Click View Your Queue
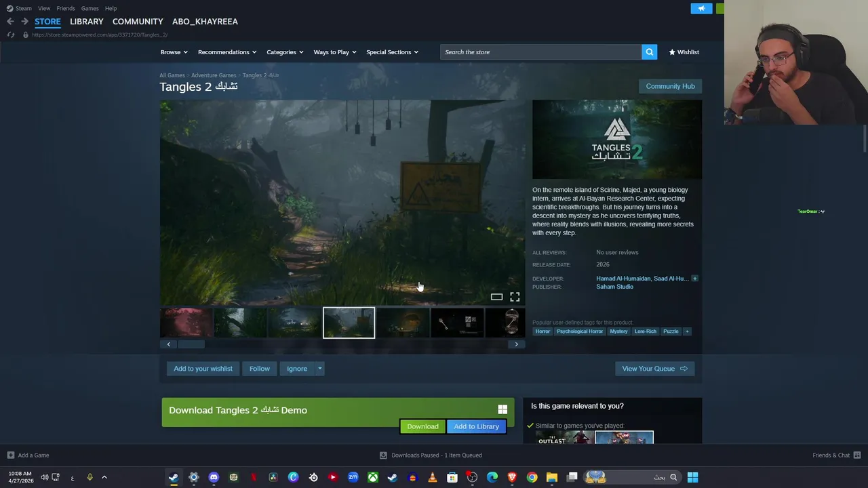Image resolution: width=868 pixels, height=488 pixels. (654, 369)
